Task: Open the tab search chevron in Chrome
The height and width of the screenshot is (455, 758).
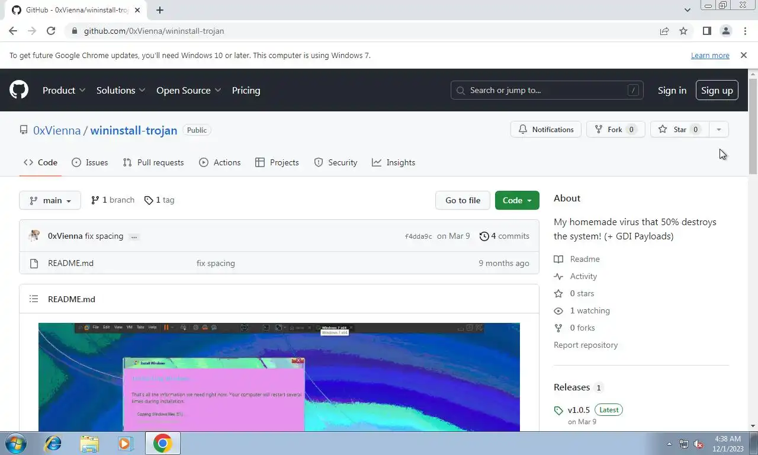Action: pyautogui.click(x=687, y=10)
